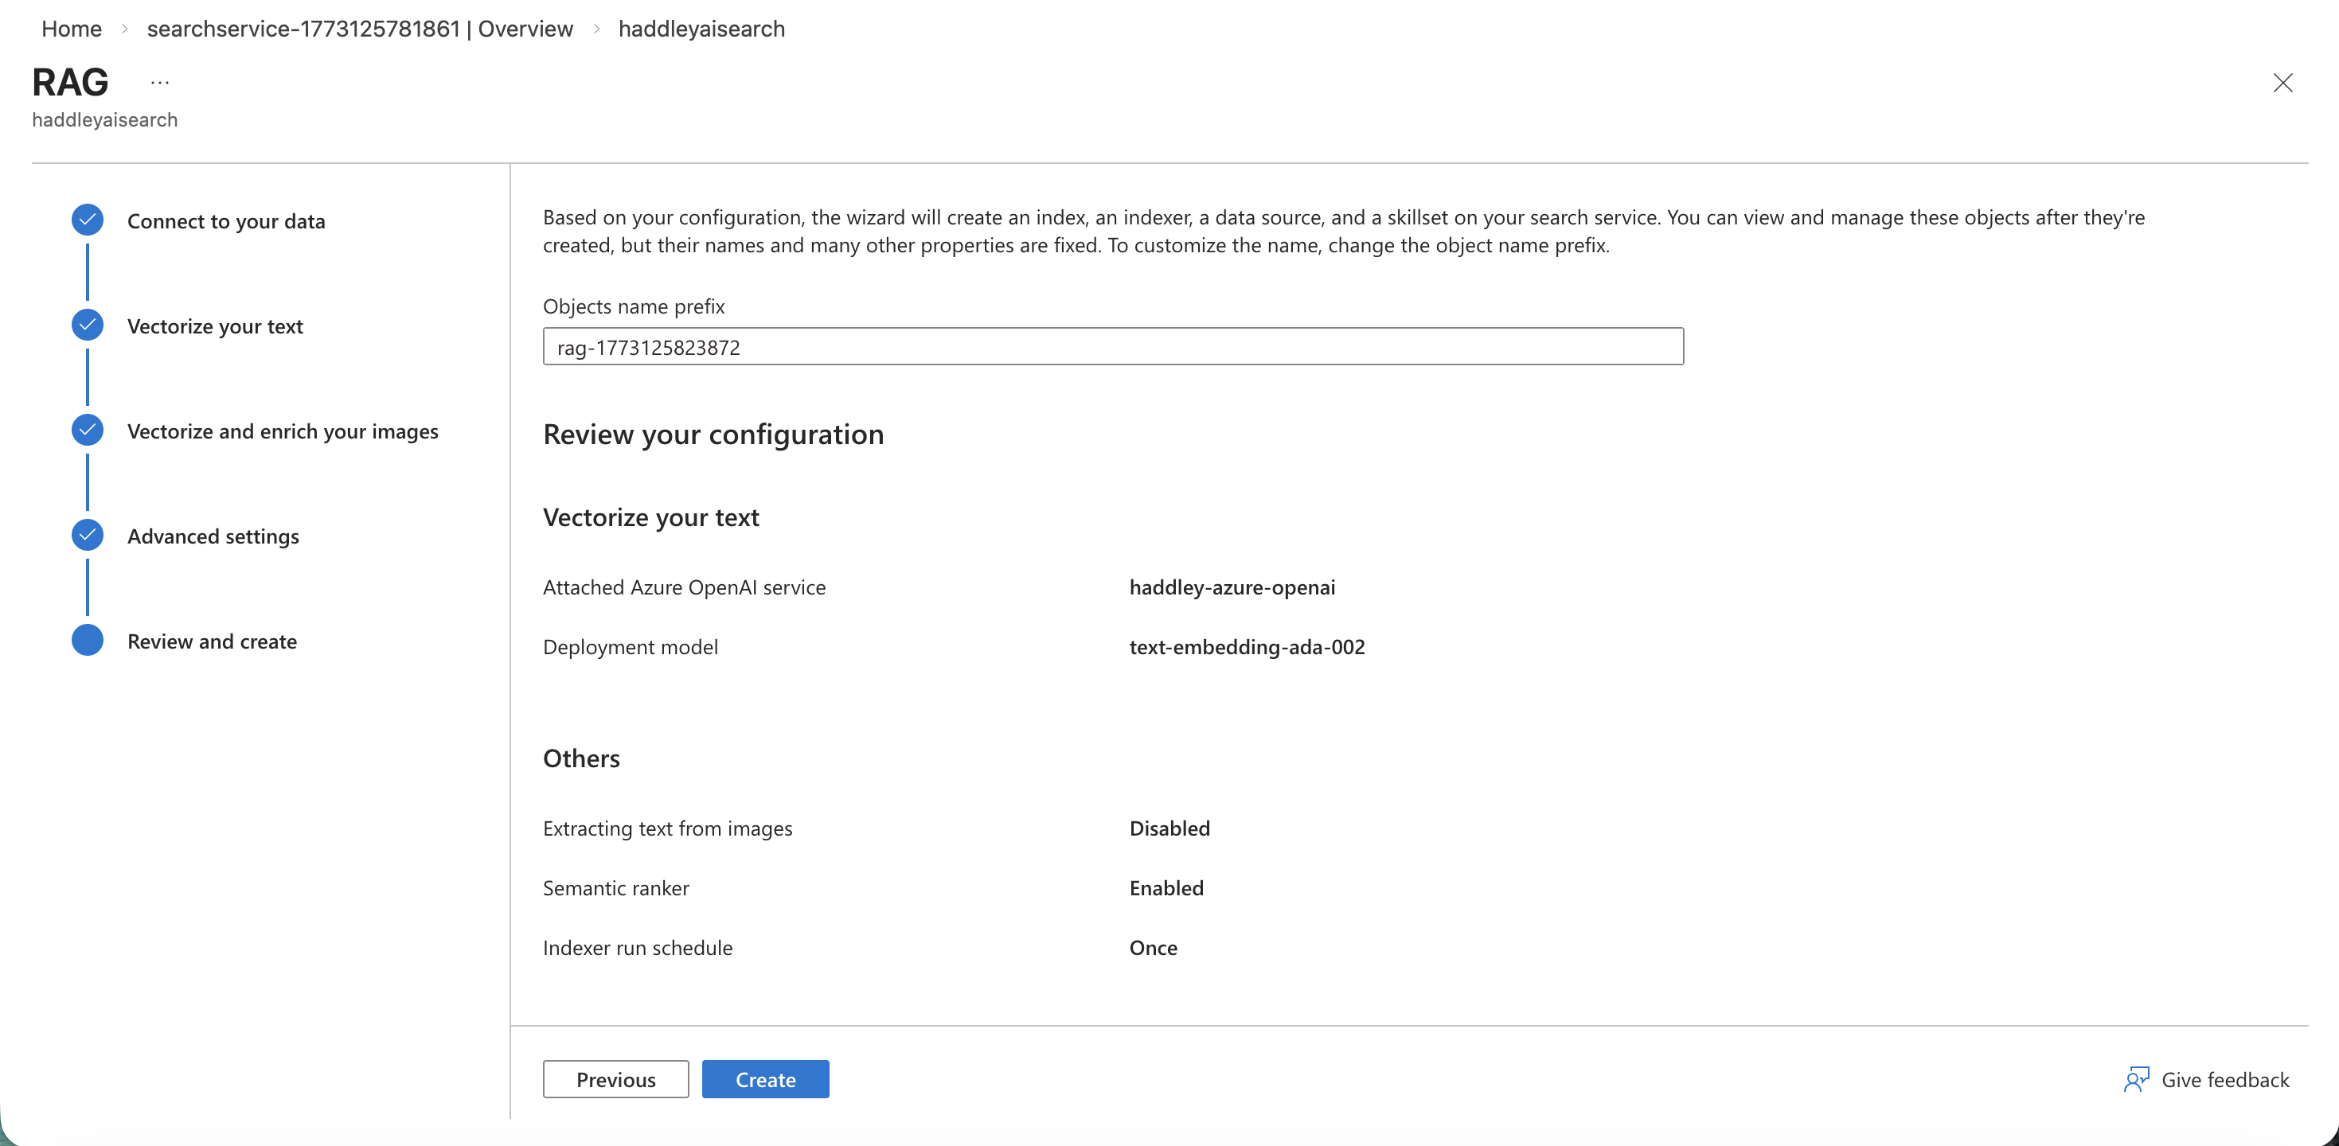Close the RAG wizard with the X icon
This screenshot has height=1146, width=2339.
[2282, 83]
